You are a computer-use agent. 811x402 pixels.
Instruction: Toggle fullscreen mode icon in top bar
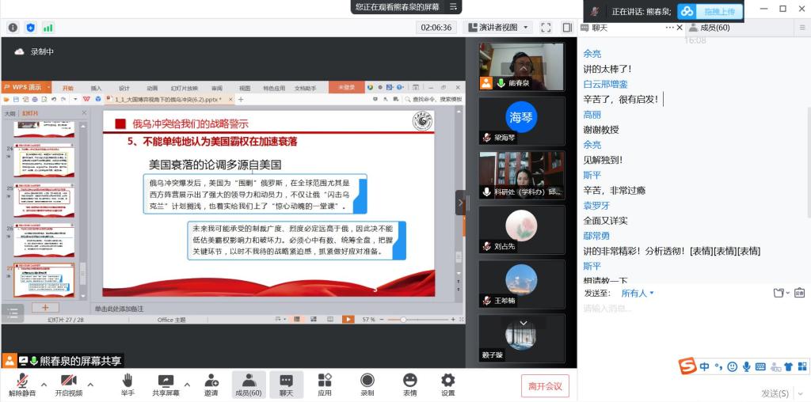546,27
